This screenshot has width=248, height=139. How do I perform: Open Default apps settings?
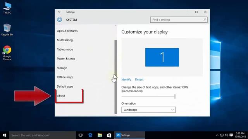[65, 86]
